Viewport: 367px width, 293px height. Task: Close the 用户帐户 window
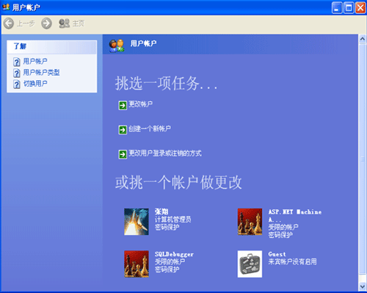tap(360, 8)
